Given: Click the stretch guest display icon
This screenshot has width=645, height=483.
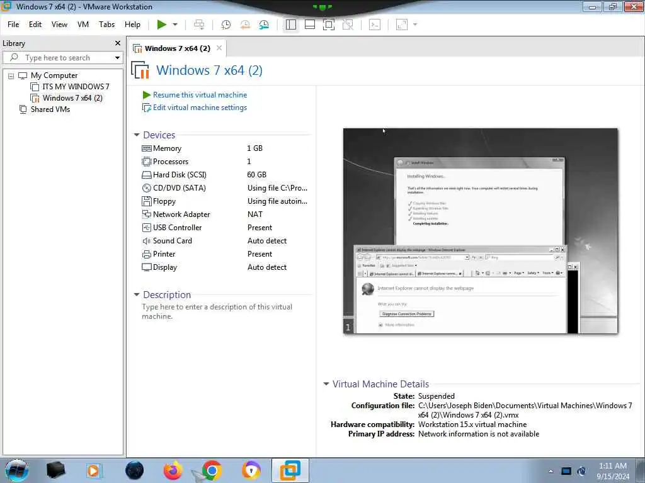Looking at the screenshot, I should click(402, 25).
